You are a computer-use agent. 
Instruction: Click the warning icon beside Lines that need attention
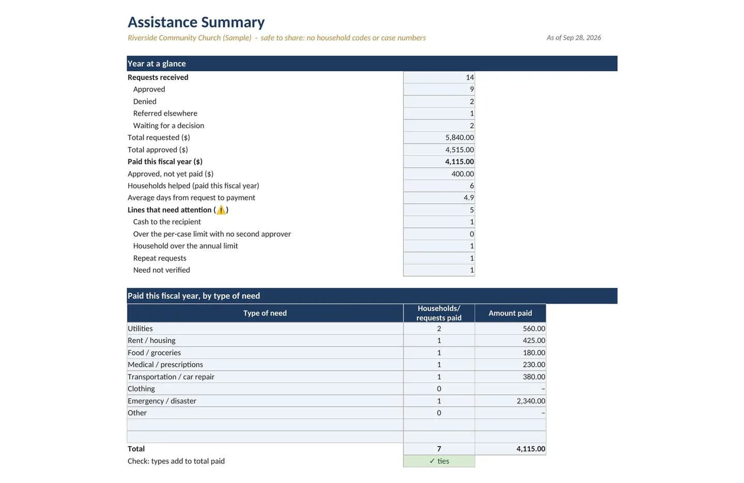[x=221, y=210]
